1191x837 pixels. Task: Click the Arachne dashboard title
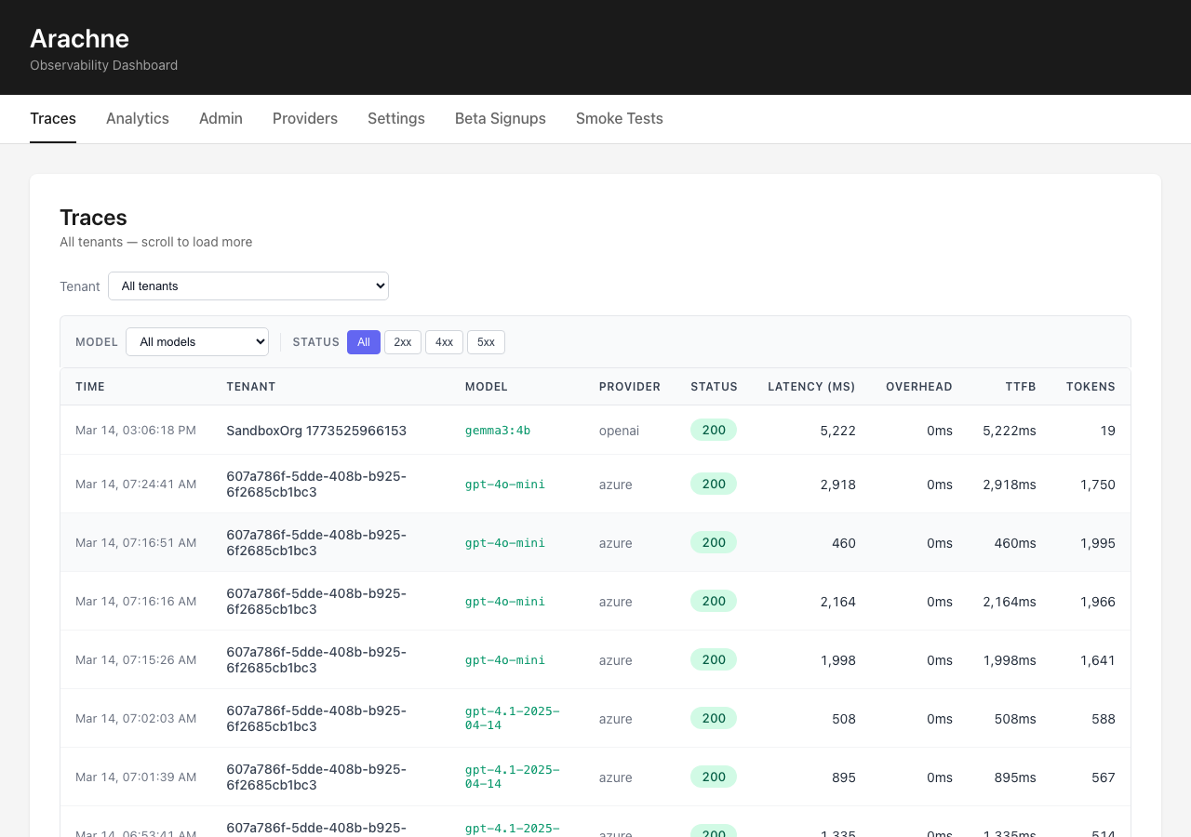[x=79, y=39]
